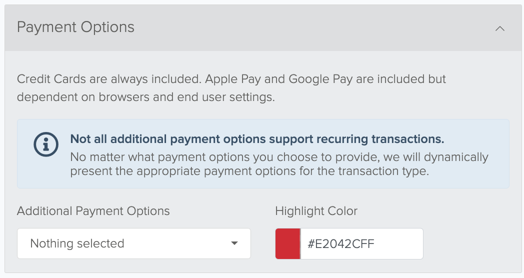Click the Highlight Color label
Image resolution: width=524 pixels, height=278 pixels.
[x=316, y=211]
